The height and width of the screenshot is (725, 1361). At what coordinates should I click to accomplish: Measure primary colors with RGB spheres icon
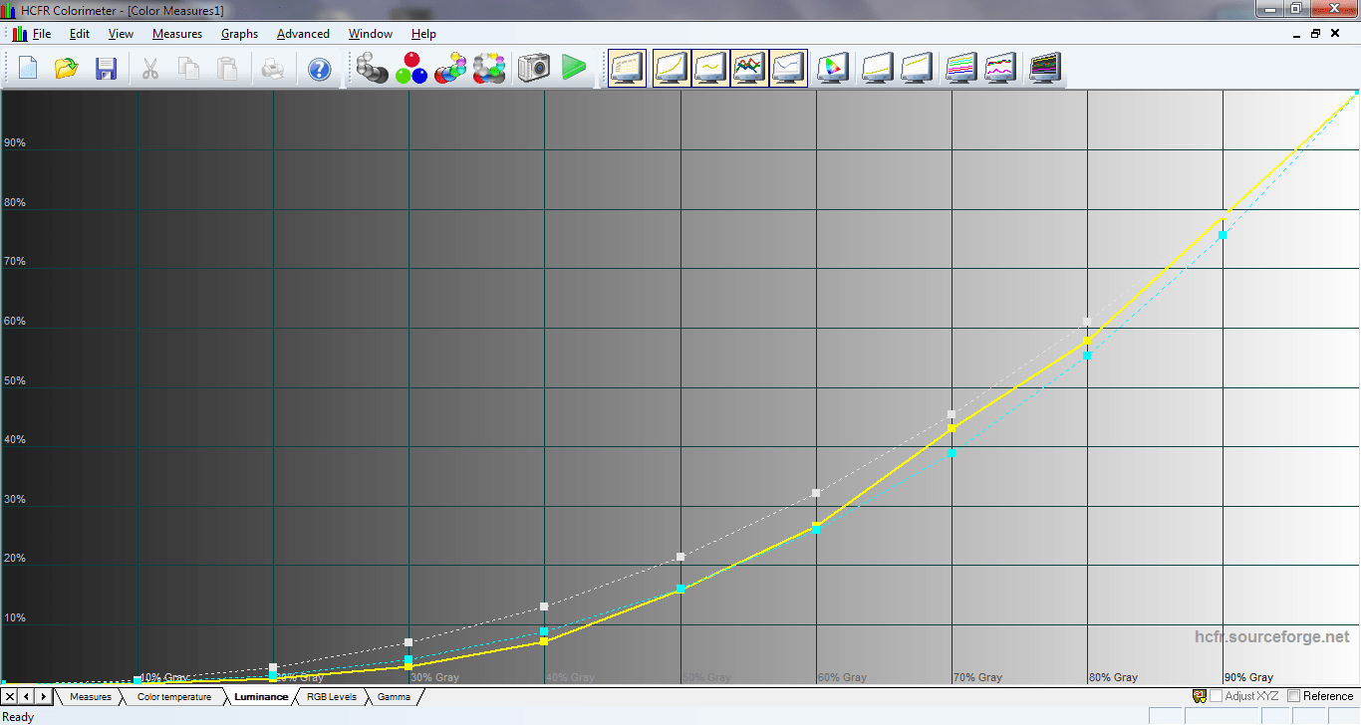click(411, 68)
